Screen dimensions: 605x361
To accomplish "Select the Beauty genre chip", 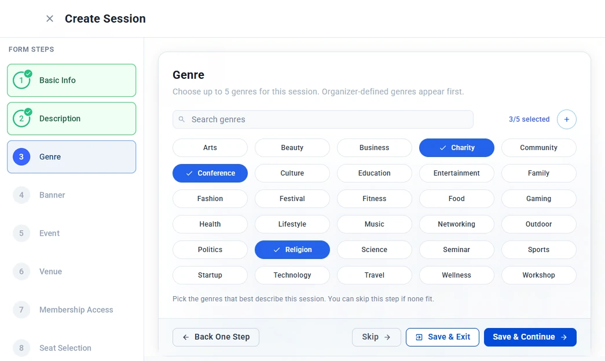I will (292, 148).
